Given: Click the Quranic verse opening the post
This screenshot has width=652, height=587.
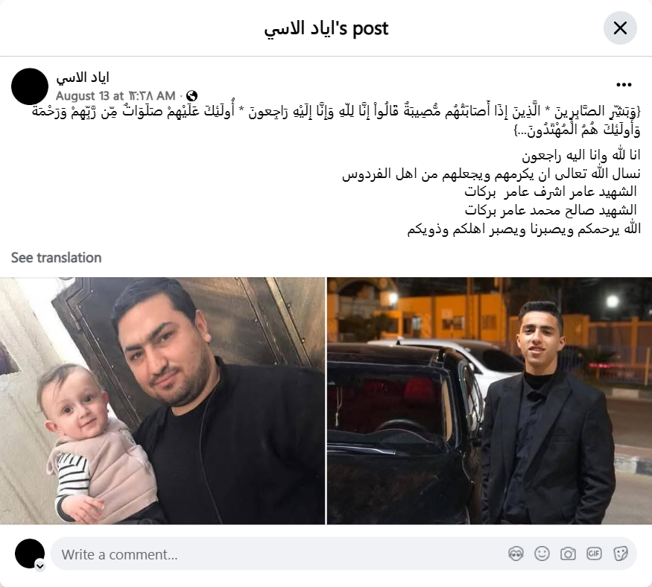Looking at the screenshot, I should click(x=336, y=121).
